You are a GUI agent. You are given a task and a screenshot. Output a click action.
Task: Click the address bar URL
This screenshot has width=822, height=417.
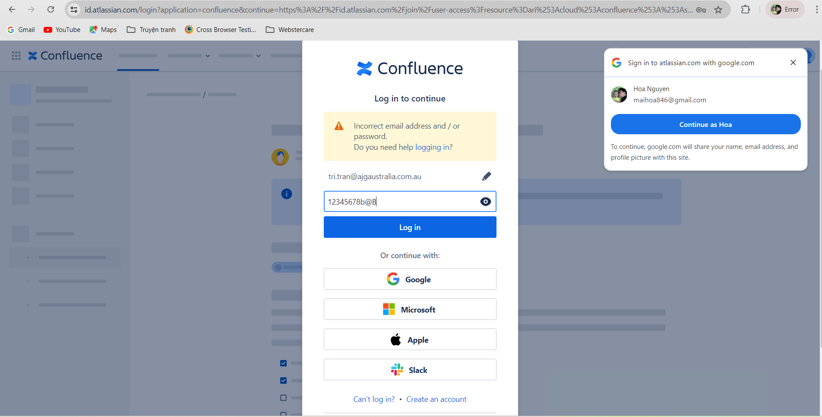coord(389,9)
